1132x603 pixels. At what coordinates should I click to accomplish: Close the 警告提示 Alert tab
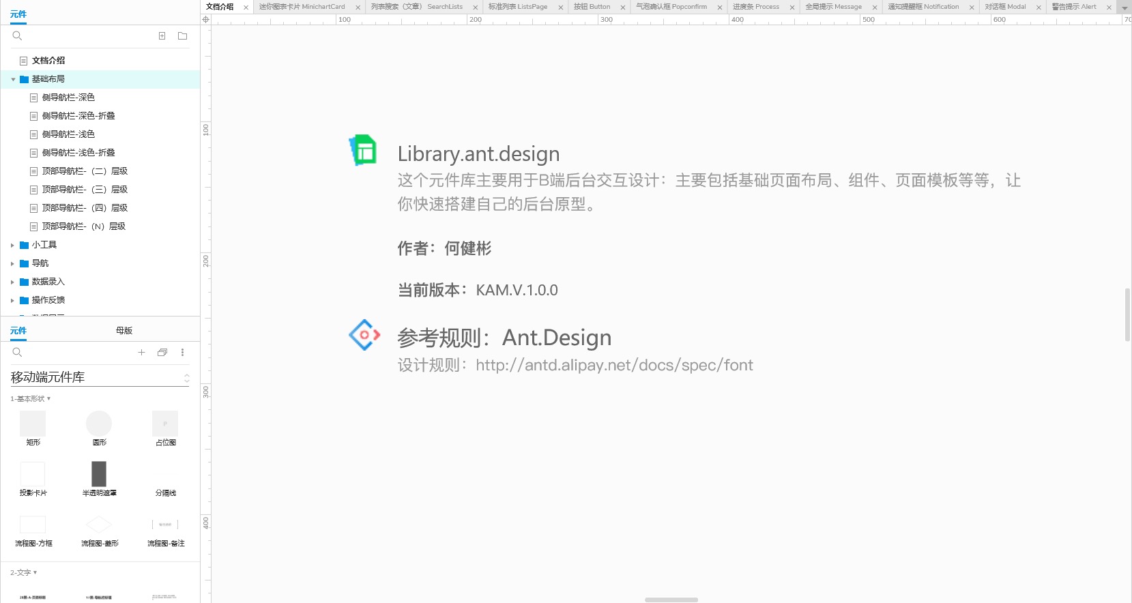click(1108, 8)
